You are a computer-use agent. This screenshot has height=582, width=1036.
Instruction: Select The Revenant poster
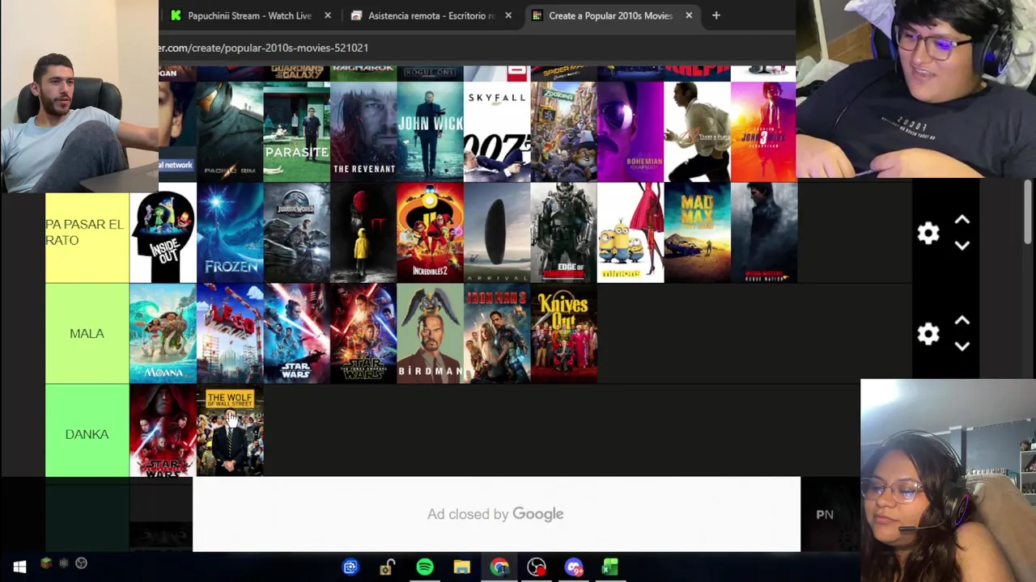363,132
